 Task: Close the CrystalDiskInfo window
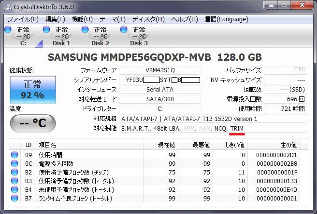pyautogui.click(x=303, y=5)
